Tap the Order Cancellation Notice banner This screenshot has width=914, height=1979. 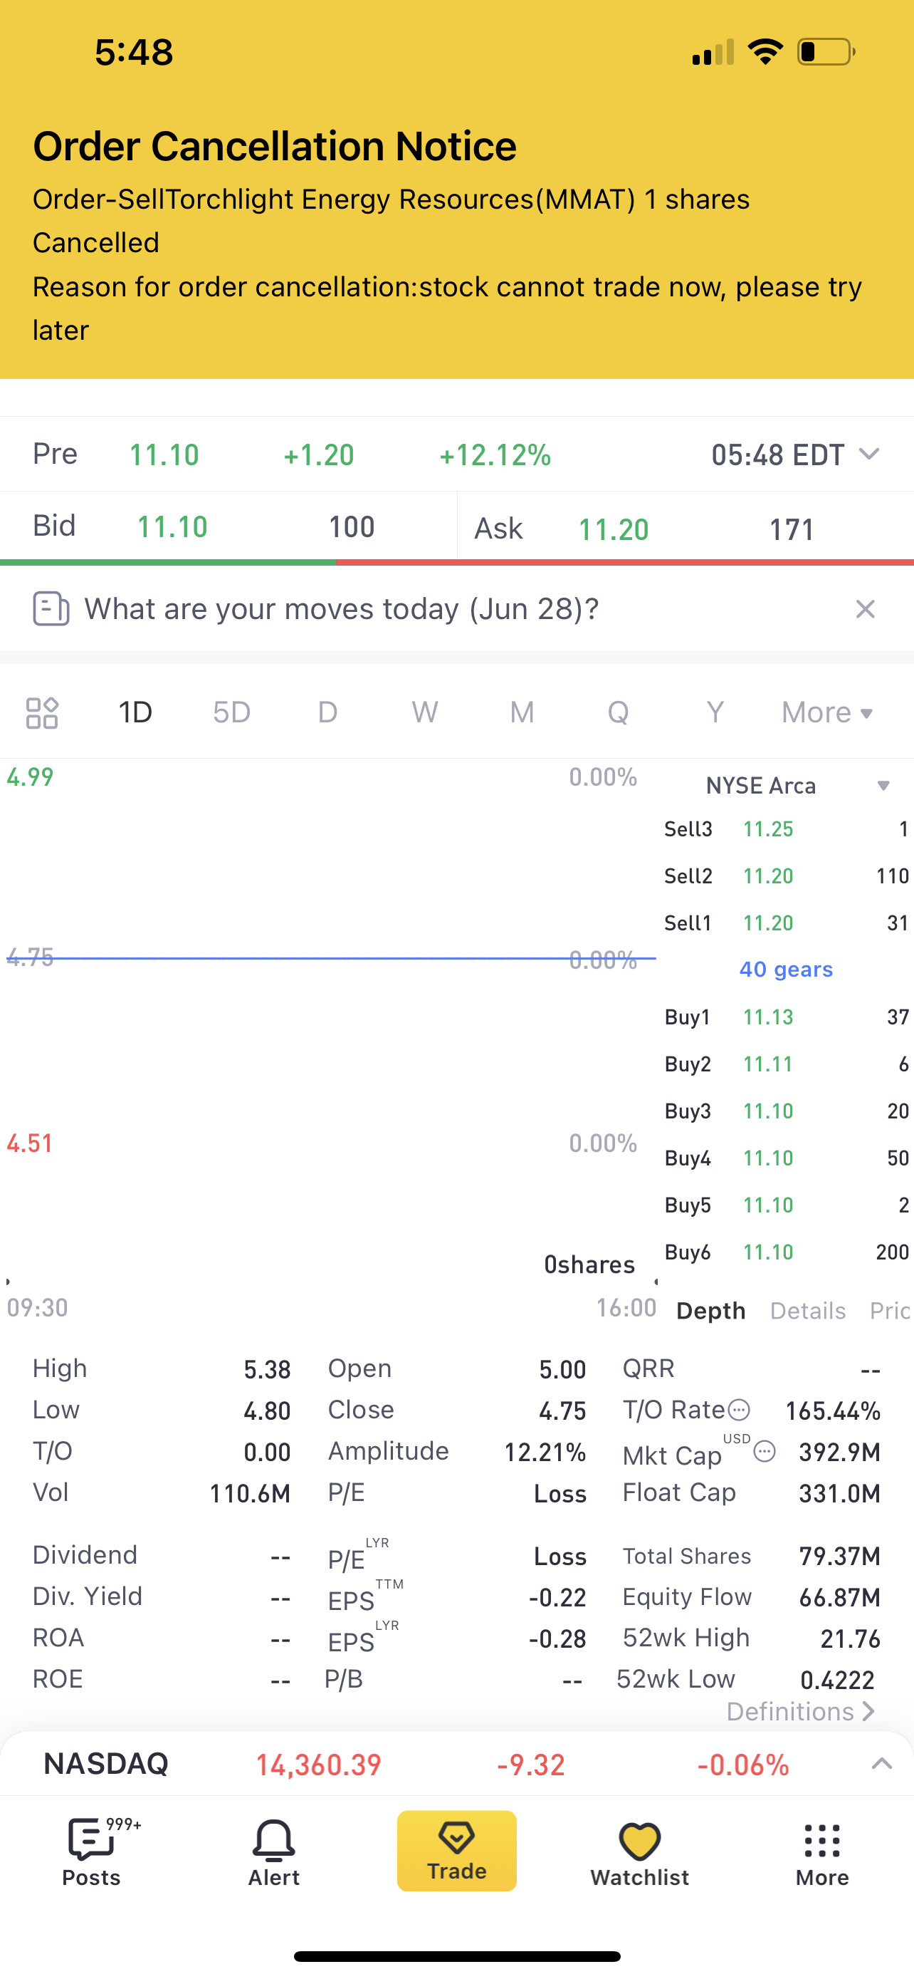tap(456, 231)
